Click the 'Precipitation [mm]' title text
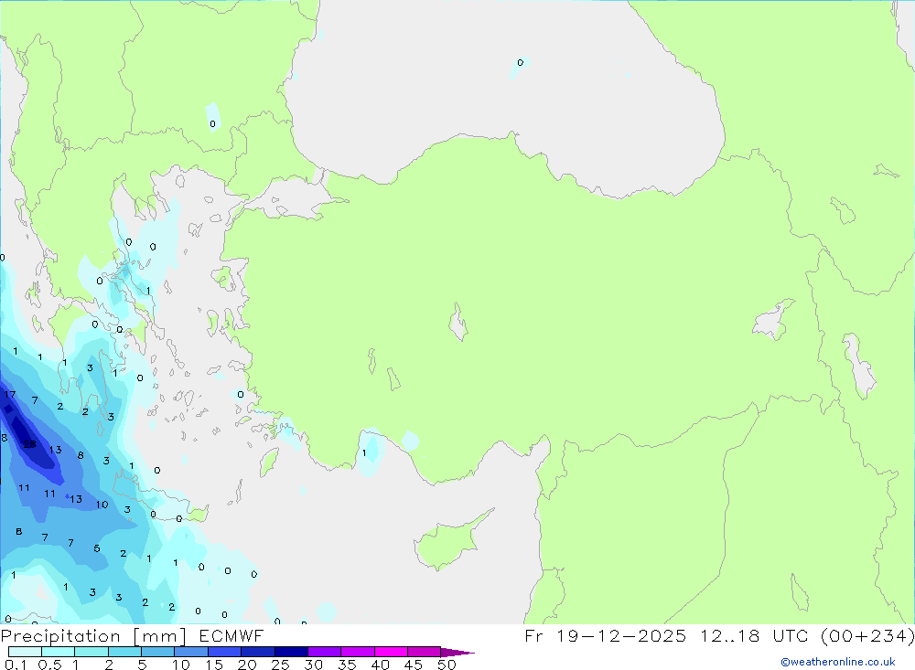Image resolution: width=915 pixels, height=670 pixels. [93, 636]
